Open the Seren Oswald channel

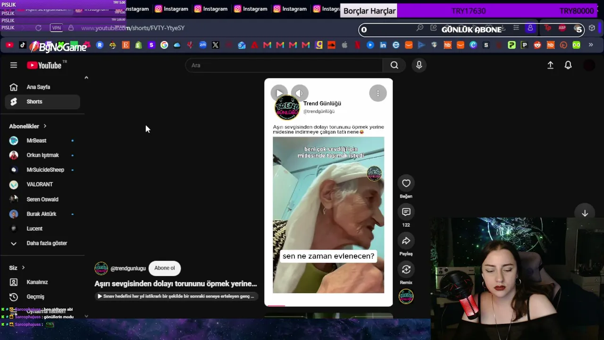42,199
